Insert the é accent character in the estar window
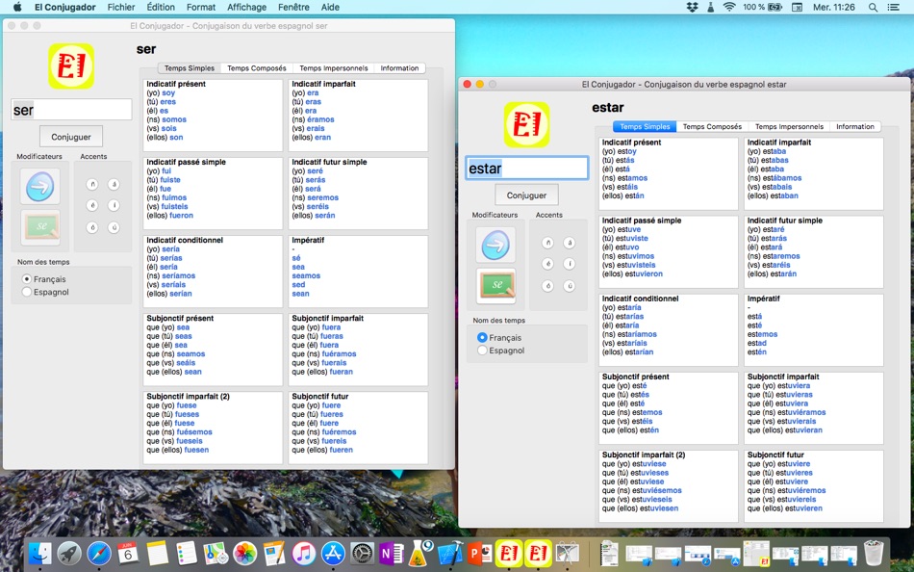 [x=547, y=264]
